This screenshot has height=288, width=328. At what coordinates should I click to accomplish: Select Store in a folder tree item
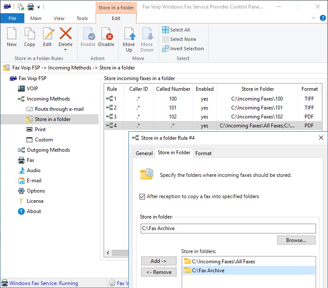[x=50, y=119]
